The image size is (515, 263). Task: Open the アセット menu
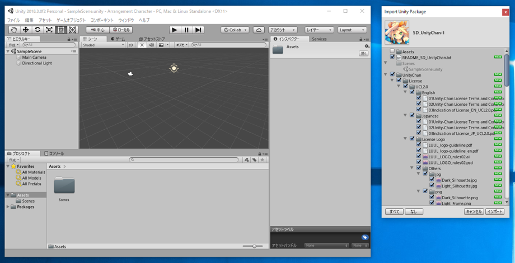45,20
